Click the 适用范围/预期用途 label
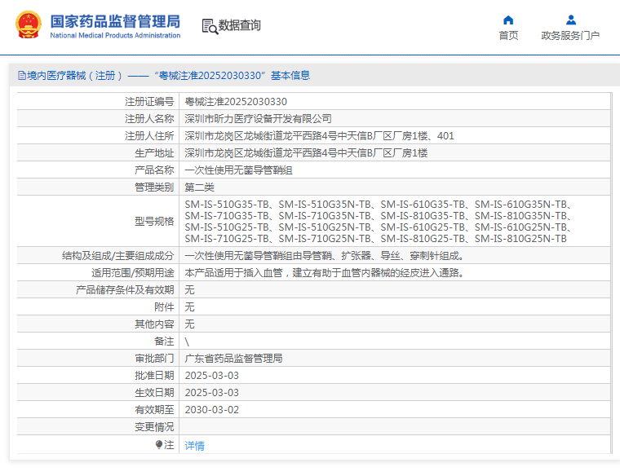 point(132,273)
